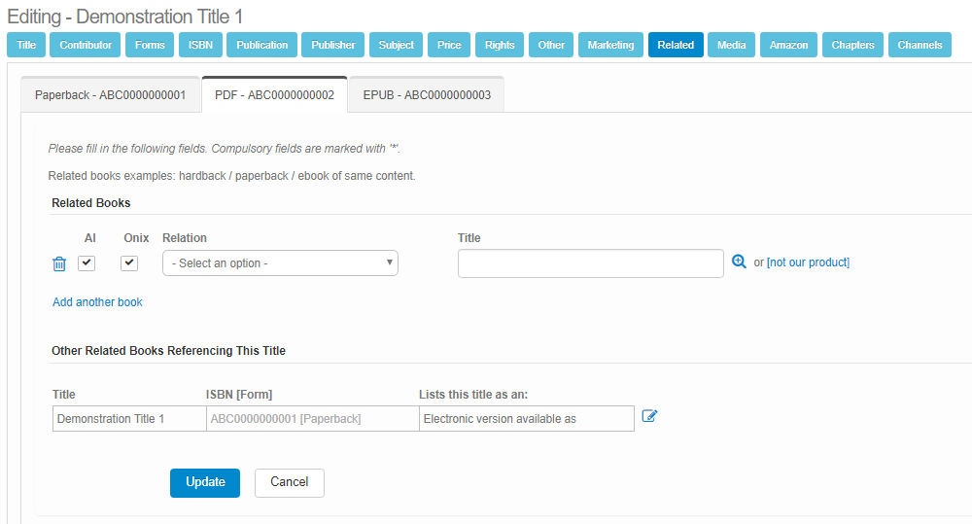Switch to the ISBN section
Viewport: 972px width, 524px height.
tap(200, 45)
